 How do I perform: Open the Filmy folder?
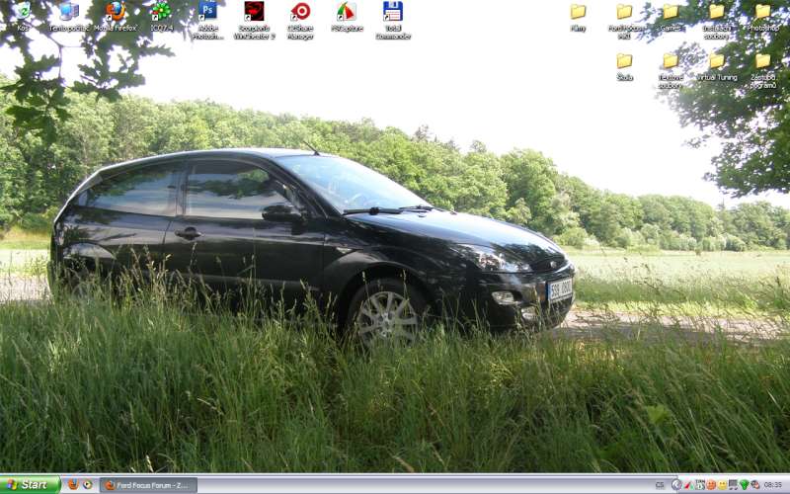[x=578, y=12]
